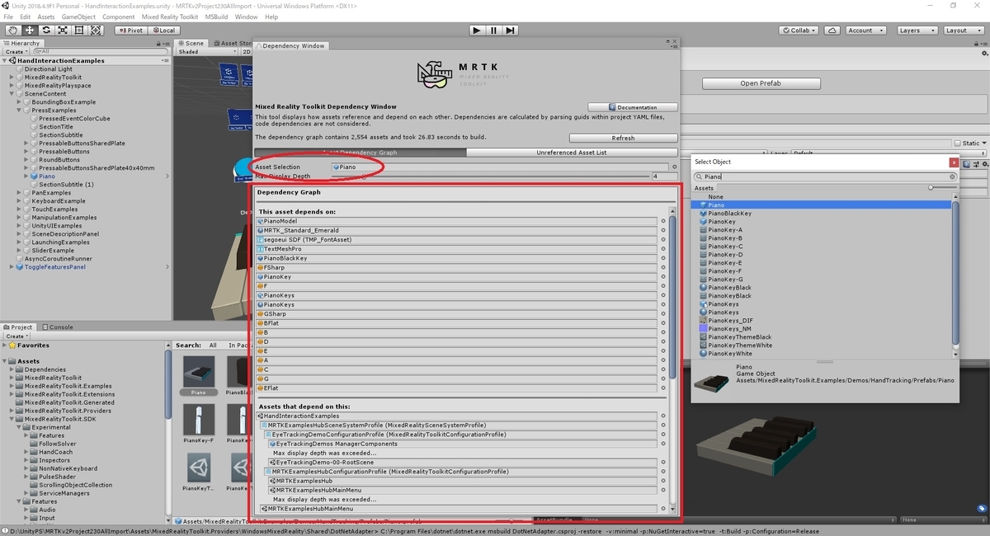
Task: Click the Asset Selection Piano field
Action: (x=499, y=167)
